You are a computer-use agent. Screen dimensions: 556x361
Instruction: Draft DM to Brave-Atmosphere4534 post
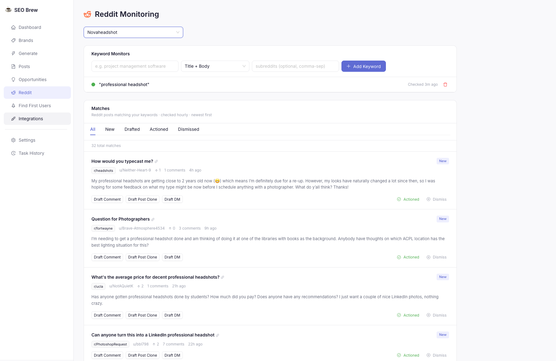tap(172, 257)
